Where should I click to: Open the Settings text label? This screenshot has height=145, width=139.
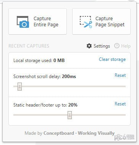click(102, 46)
